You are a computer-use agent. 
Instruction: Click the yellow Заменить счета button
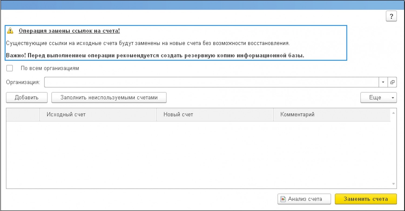click(366, 199)
